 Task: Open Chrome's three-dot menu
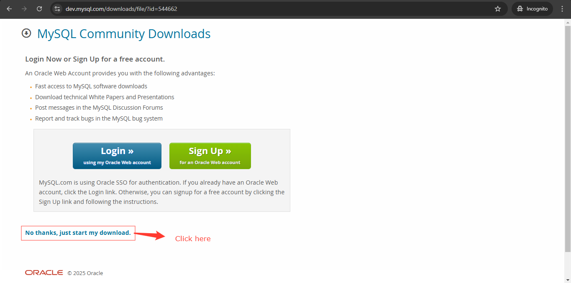562,9
